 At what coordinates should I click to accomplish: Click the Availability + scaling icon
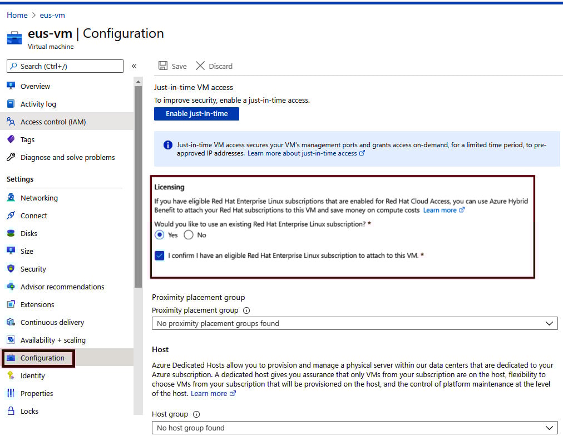coord(11,339)
